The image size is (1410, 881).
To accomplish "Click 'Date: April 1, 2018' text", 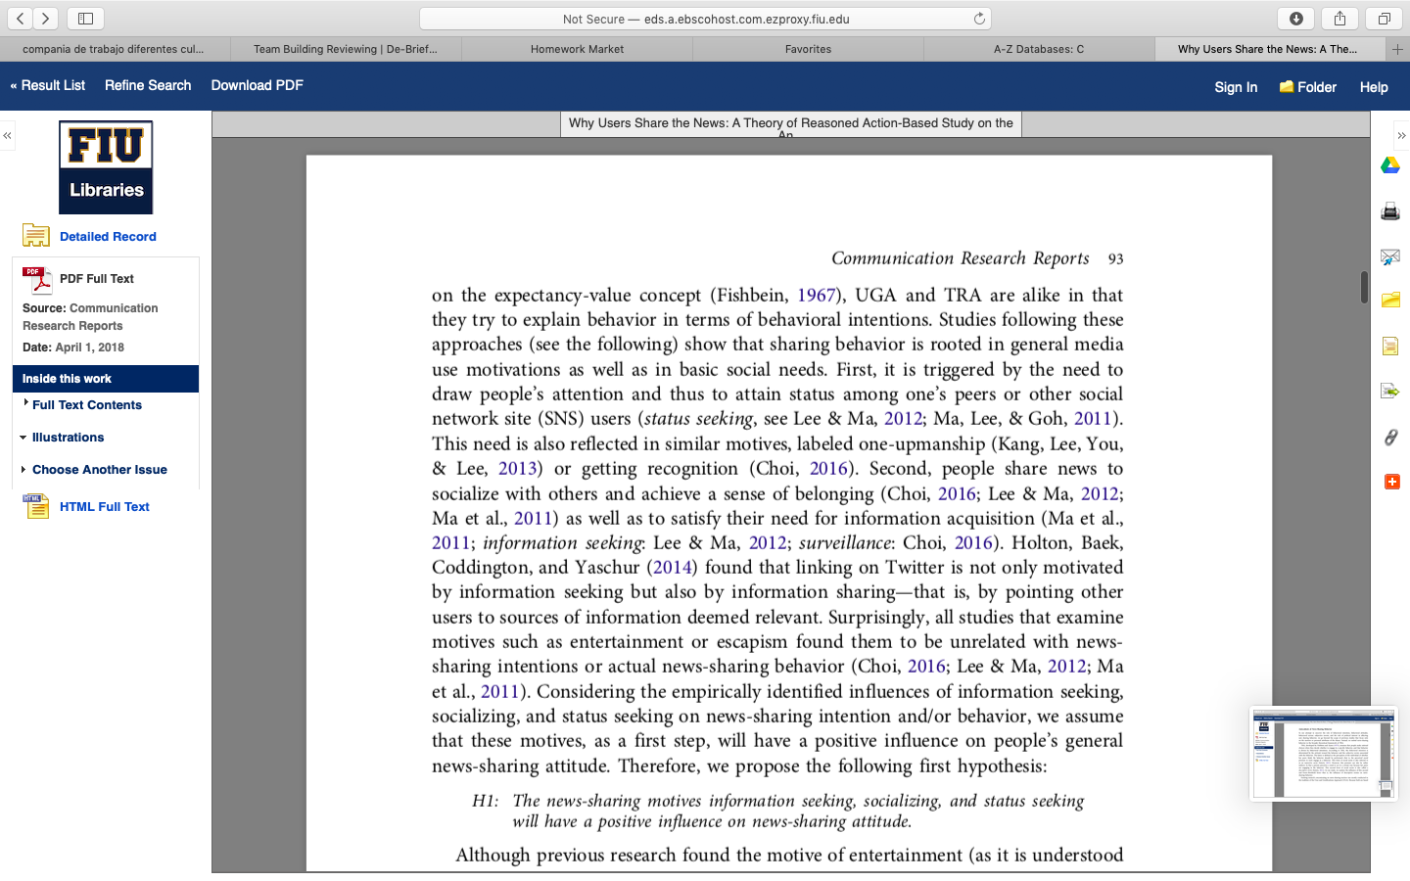I will [x=73, y=347].
